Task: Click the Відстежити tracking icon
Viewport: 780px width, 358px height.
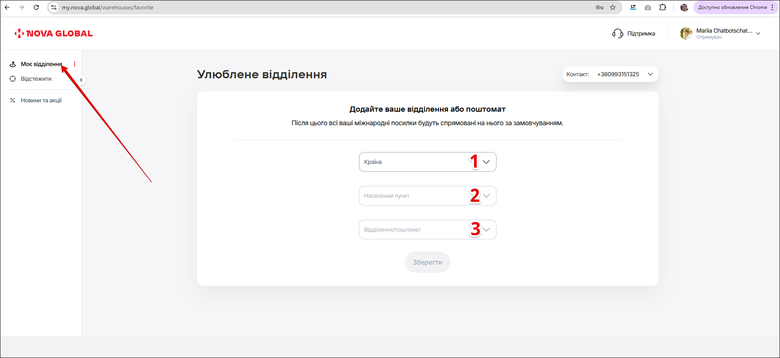Action: click(x=13, y=79)
